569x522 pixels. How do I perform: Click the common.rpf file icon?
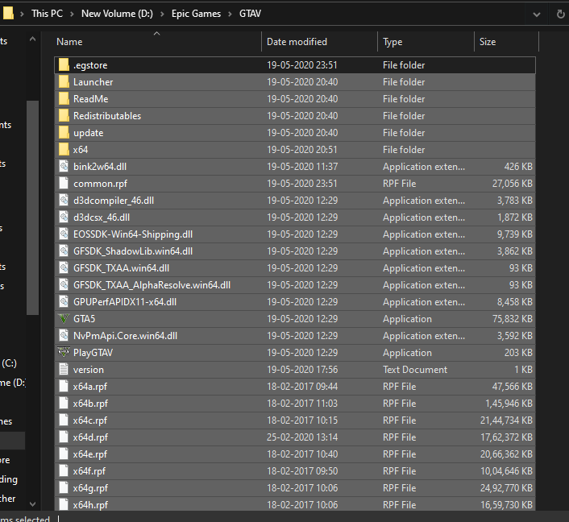point(64,183)
